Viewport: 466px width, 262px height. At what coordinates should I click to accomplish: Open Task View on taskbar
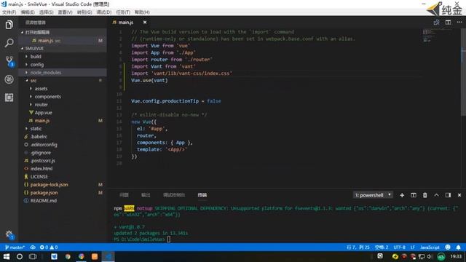[33, 256]
